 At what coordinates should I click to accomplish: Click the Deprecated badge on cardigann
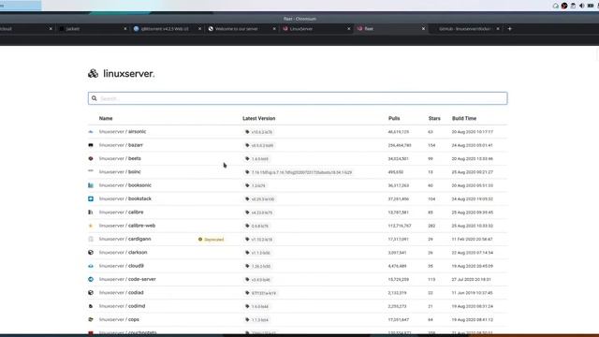click(212, 240)
